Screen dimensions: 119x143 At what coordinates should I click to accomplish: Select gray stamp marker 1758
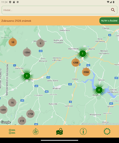pos(30,114)
